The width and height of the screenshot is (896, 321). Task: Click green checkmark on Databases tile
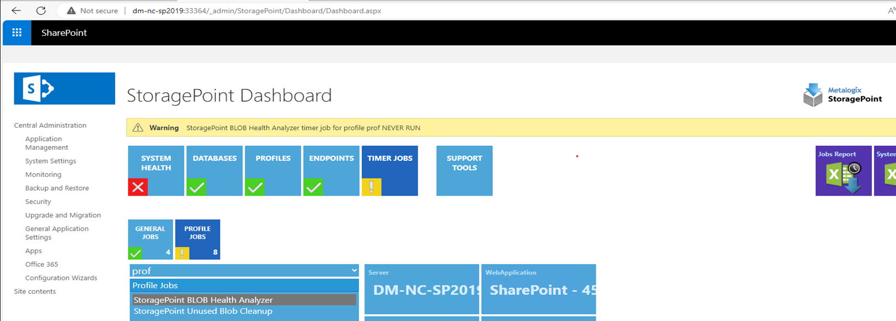pyautogui.click(x=196, y=187)
